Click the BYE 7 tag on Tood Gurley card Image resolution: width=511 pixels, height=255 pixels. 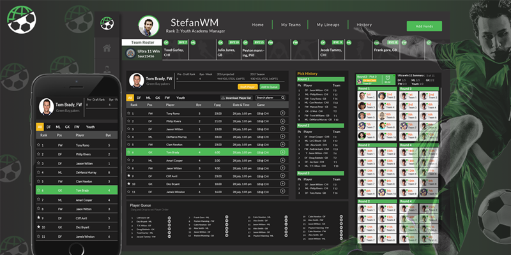tap(183, 42)
